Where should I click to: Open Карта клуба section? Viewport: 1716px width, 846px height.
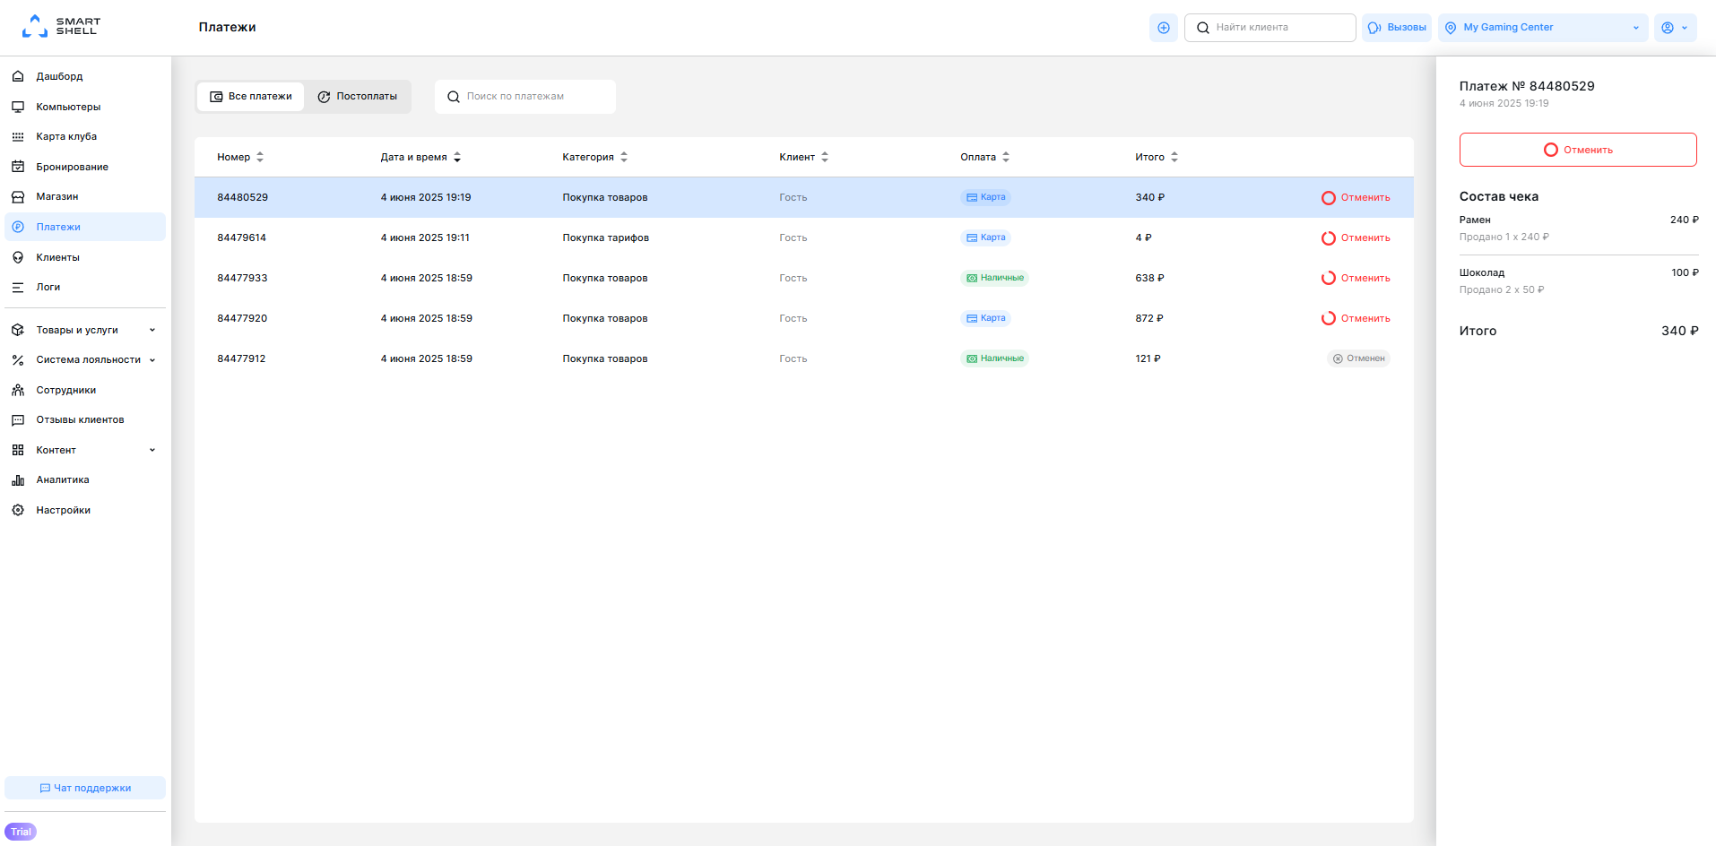(66, 137)
